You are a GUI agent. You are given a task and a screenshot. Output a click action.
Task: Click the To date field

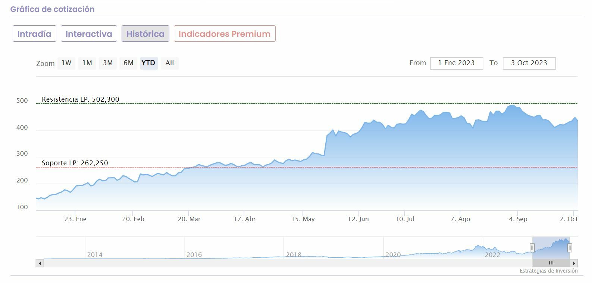coord(529,63)
